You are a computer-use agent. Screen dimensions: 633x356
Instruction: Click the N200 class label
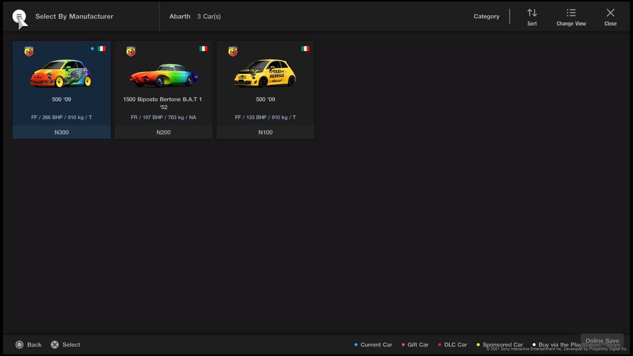pos(164,132)
